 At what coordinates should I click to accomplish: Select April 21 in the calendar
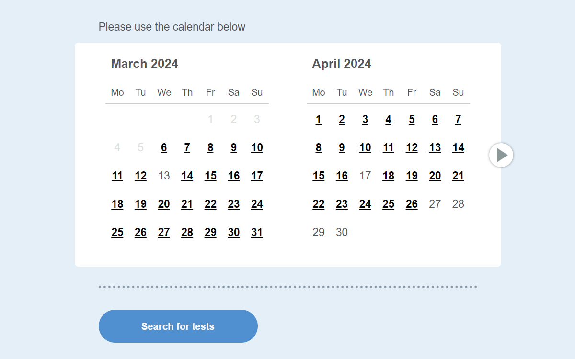[458, 176]
